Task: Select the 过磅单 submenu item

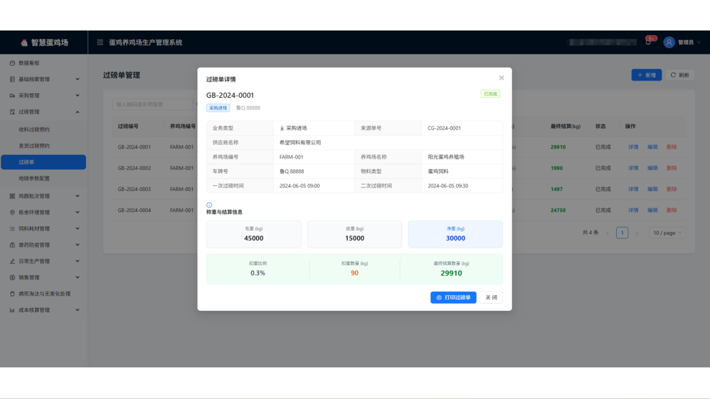Action: (43, 162)
